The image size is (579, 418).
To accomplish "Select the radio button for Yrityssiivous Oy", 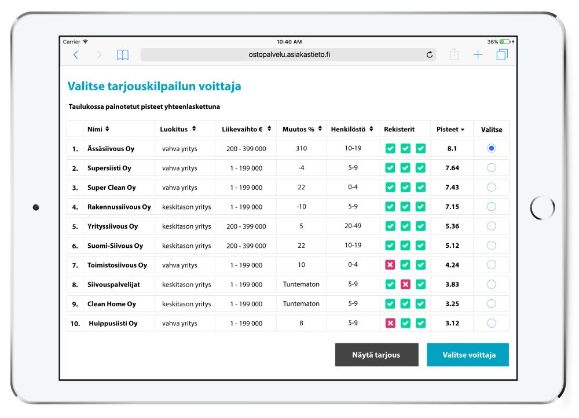I will pyautogui.click(x=491, y=226).
